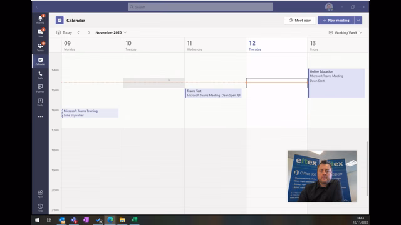Open Teams from the taskbar
The image size is (401, 225).
[74, 220]
